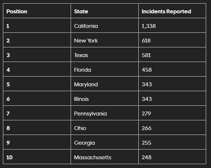Select the Pennsylvania cell

91,114
